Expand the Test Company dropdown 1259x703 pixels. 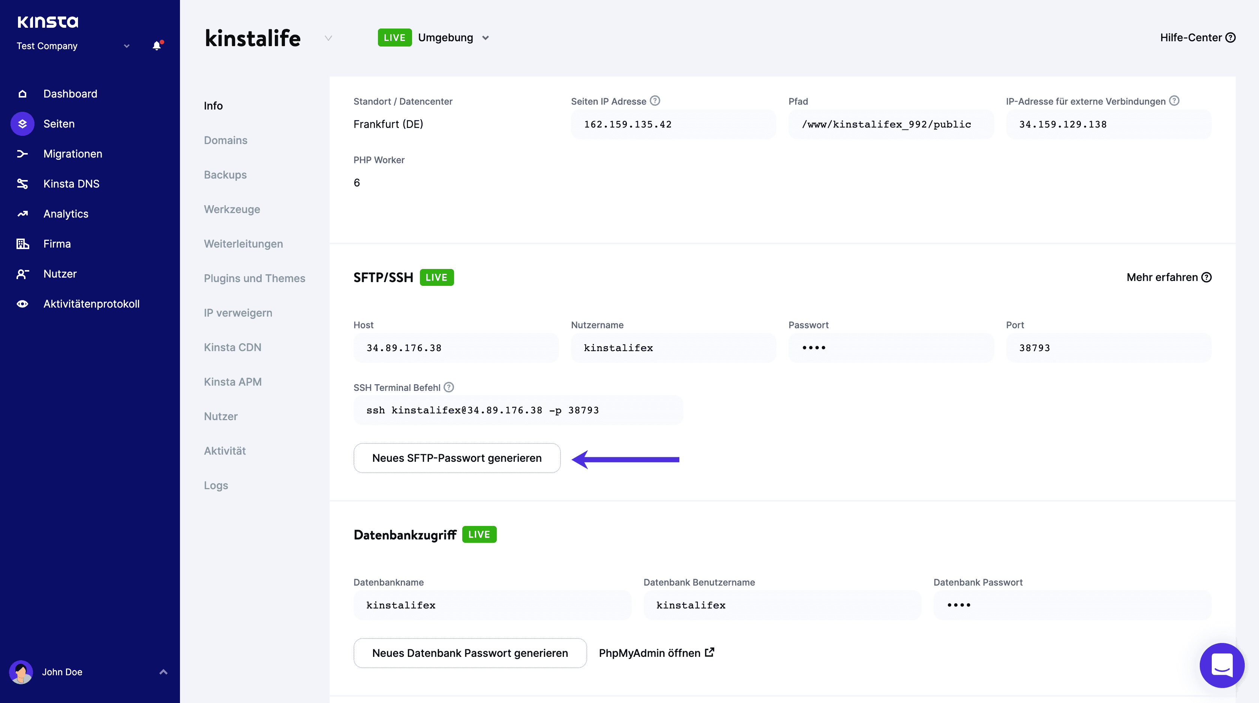(x=127, y=46)
